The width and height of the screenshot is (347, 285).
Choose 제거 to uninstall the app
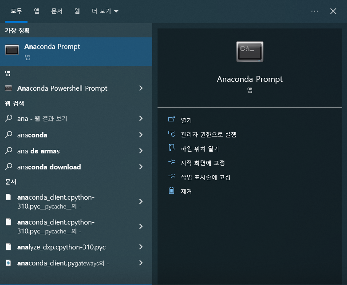(x=186, y=191)
